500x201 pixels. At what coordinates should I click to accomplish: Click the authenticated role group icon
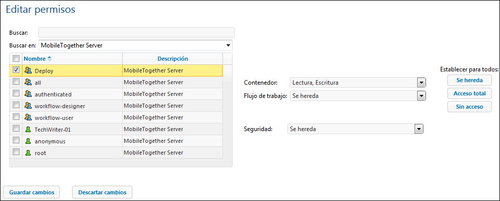point(29,94)
